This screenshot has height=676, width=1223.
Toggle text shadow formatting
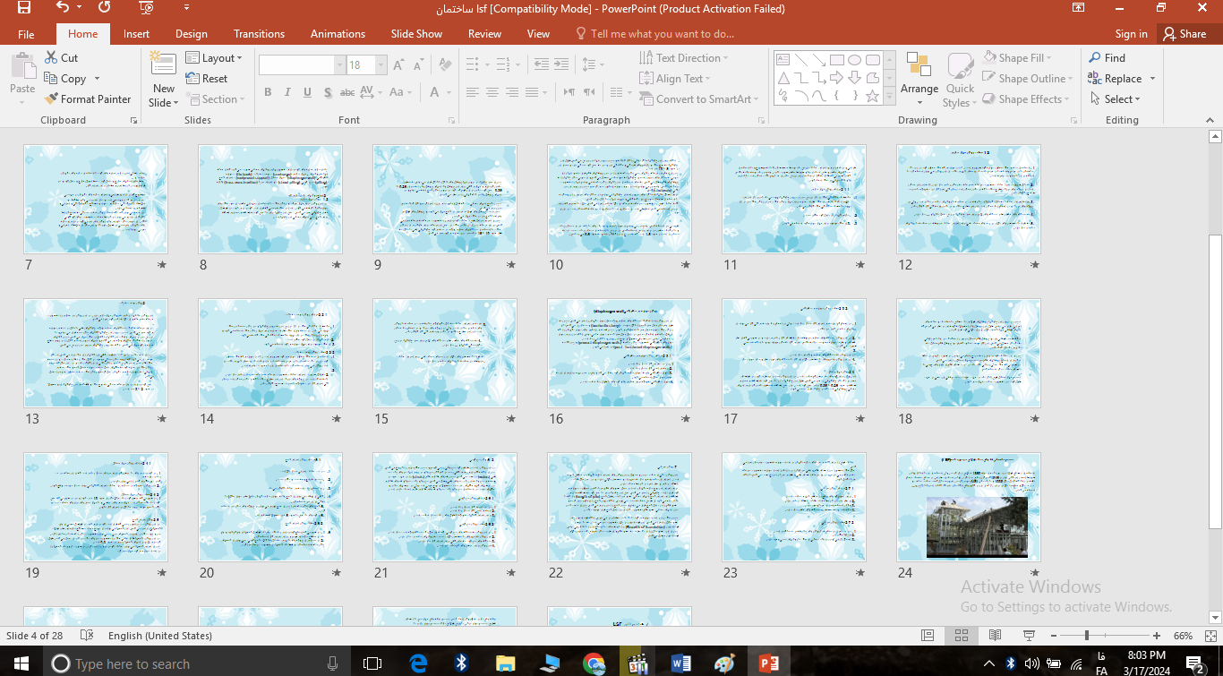click(x=328, y=92)
